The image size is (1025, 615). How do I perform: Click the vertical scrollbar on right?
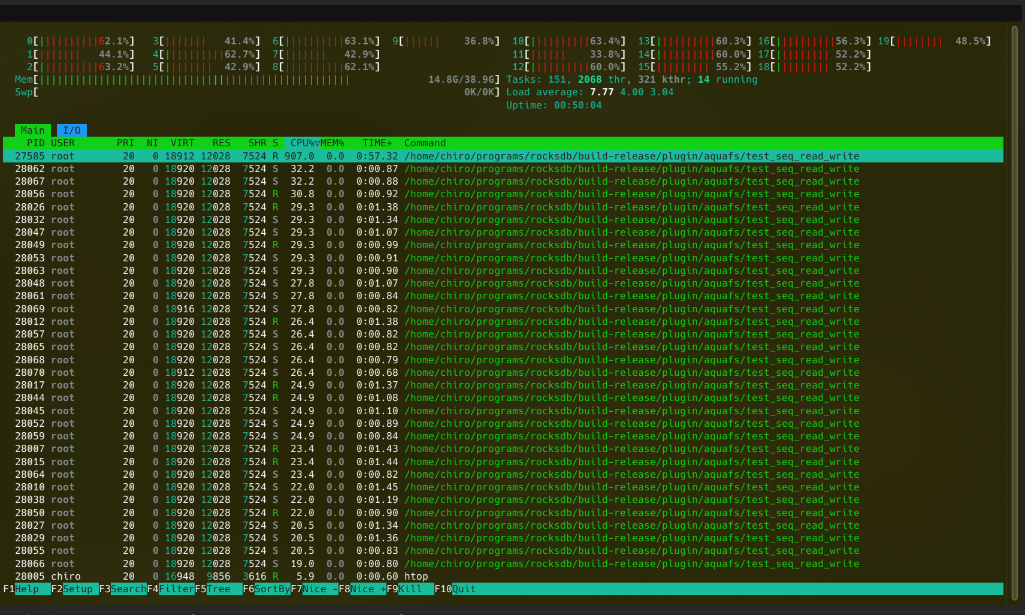pyautogui.click(x=1014, y=312)
